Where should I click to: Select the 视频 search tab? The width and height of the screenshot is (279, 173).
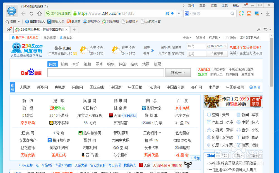(x=87, y=64)
